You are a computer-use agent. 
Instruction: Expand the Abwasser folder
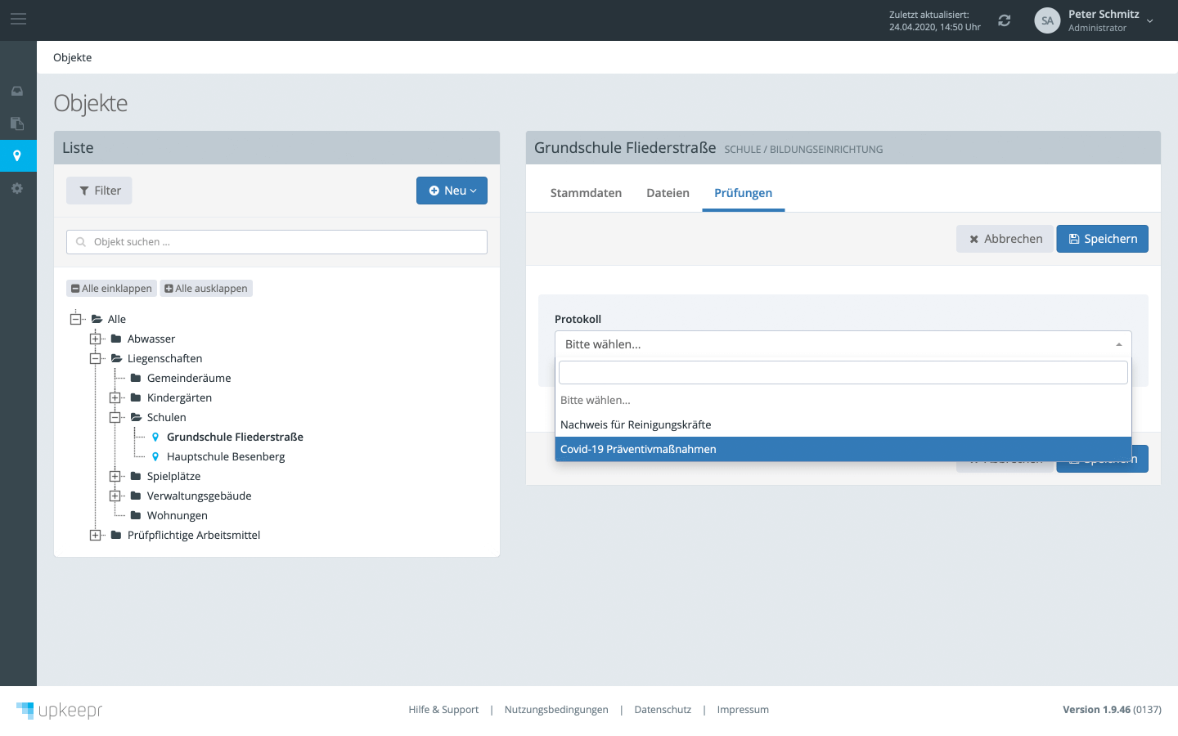(x=96, y=339)
